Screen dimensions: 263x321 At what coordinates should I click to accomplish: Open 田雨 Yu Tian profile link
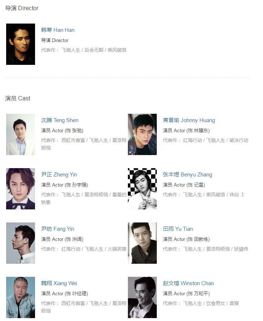coord(178,229)
